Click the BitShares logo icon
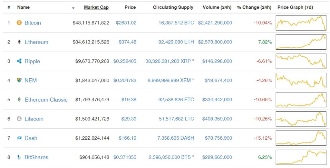Image resolution: width=330 pixels, height=168 pixels. pos(19,157)
